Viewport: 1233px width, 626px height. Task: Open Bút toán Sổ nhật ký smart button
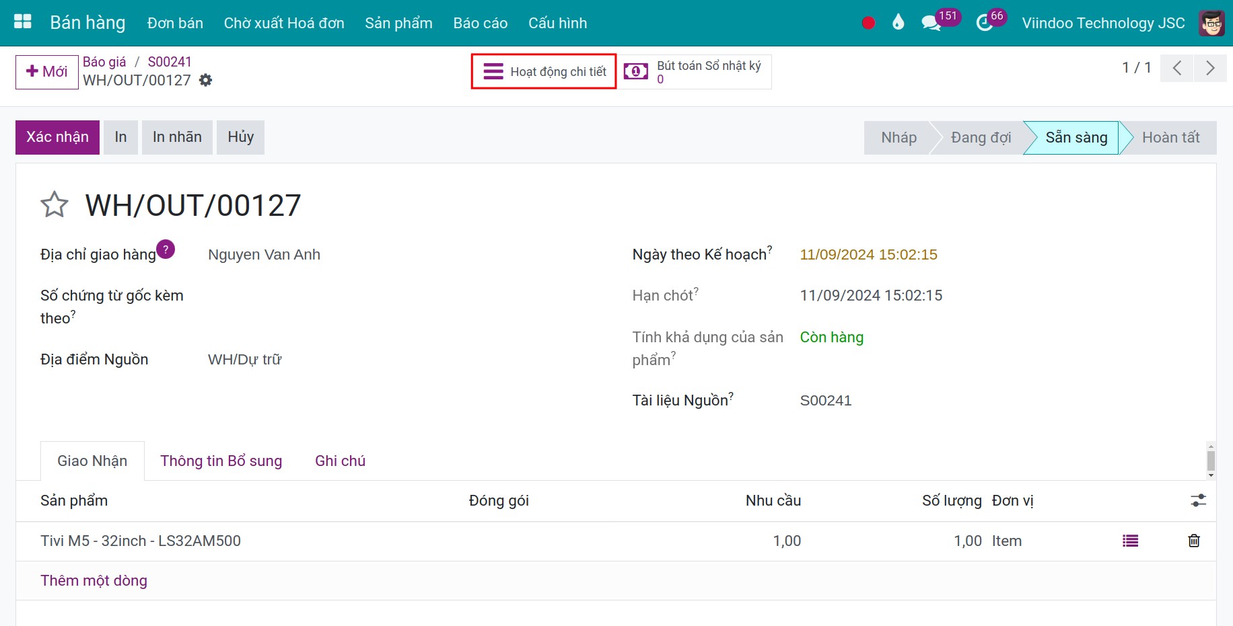(x=695, y=72)
